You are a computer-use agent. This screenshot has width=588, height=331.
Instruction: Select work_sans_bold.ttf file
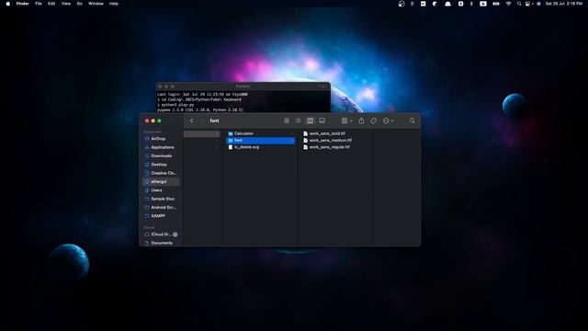click(324, 133)
